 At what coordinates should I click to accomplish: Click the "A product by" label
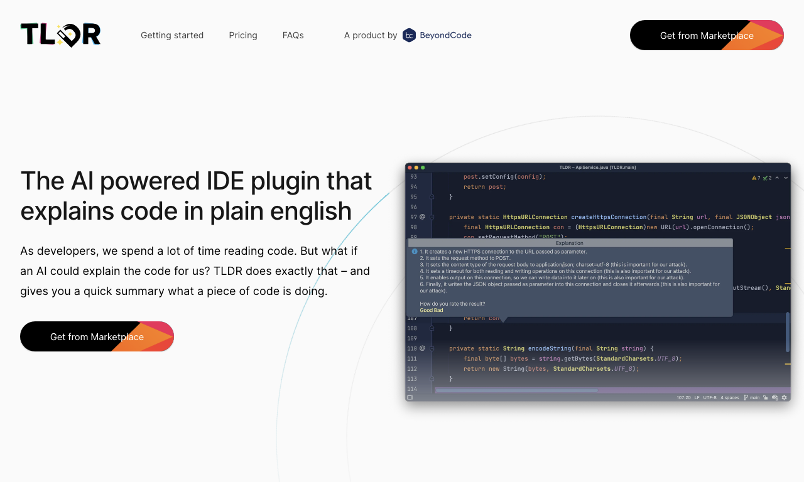[x=371, y=35]
